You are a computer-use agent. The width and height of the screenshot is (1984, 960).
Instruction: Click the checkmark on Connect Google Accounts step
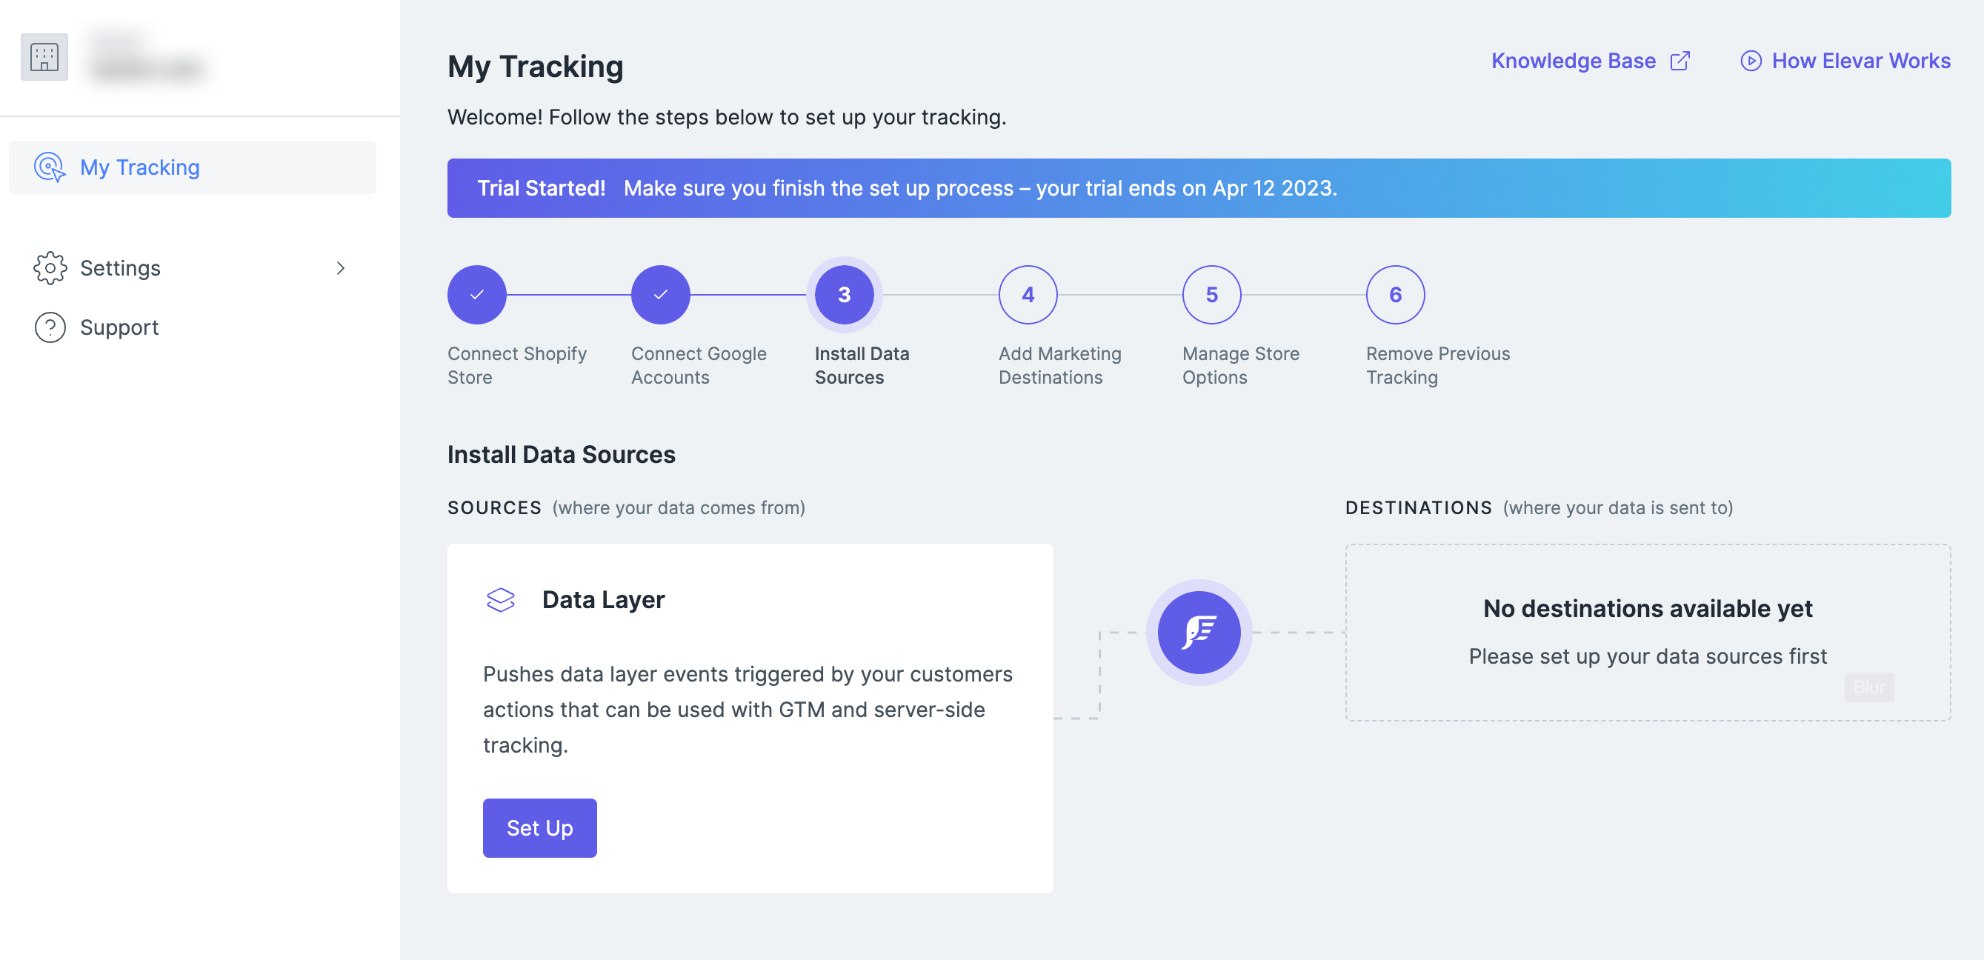(x=660, y=293)
